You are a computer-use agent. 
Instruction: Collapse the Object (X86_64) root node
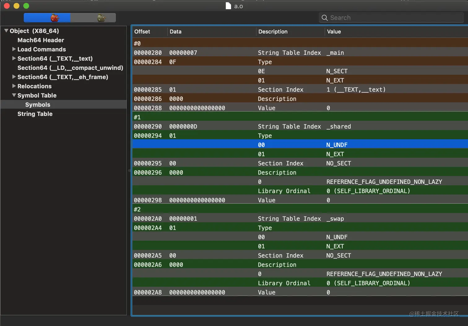(x=6, y=31)
